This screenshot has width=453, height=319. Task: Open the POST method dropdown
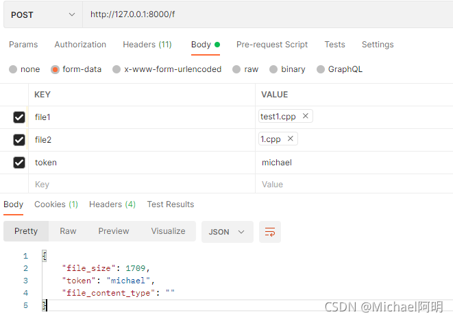(x=43, y=14)
